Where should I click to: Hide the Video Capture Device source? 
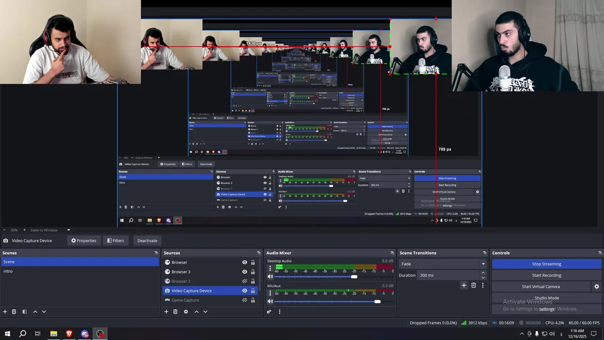(x=244, y=291)
